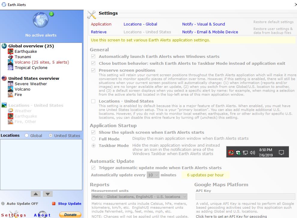
Task: Click the Tropical Cyclone icon
Action: [x=11, y=67]
